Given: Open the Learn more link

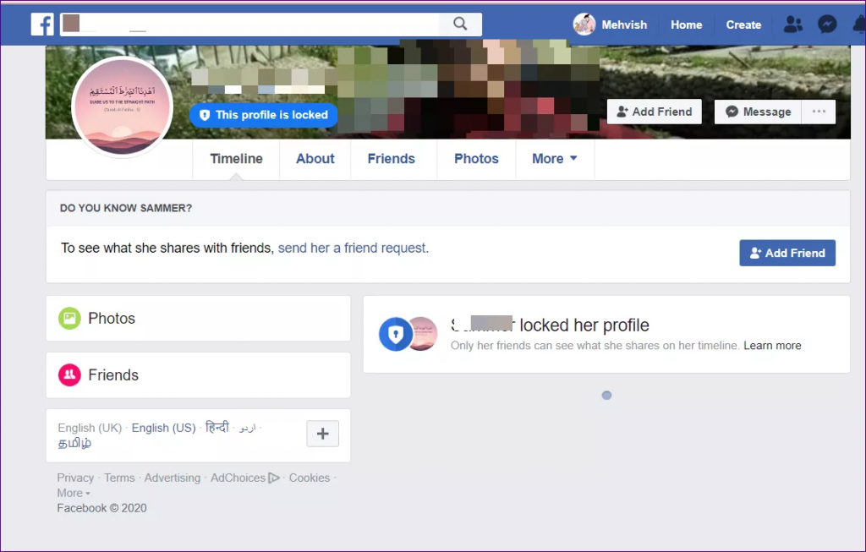Looking at the screenshot, I should [x=772, y=346].
